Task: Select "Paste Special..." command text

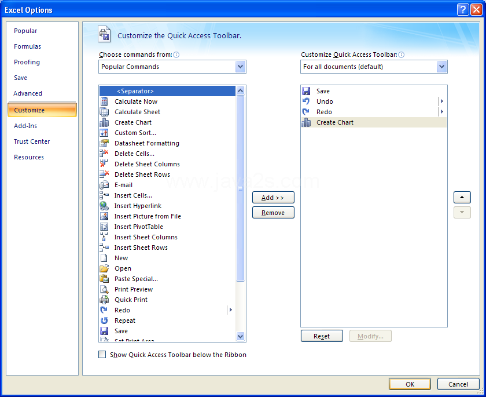Action: [x=137, y=279]
